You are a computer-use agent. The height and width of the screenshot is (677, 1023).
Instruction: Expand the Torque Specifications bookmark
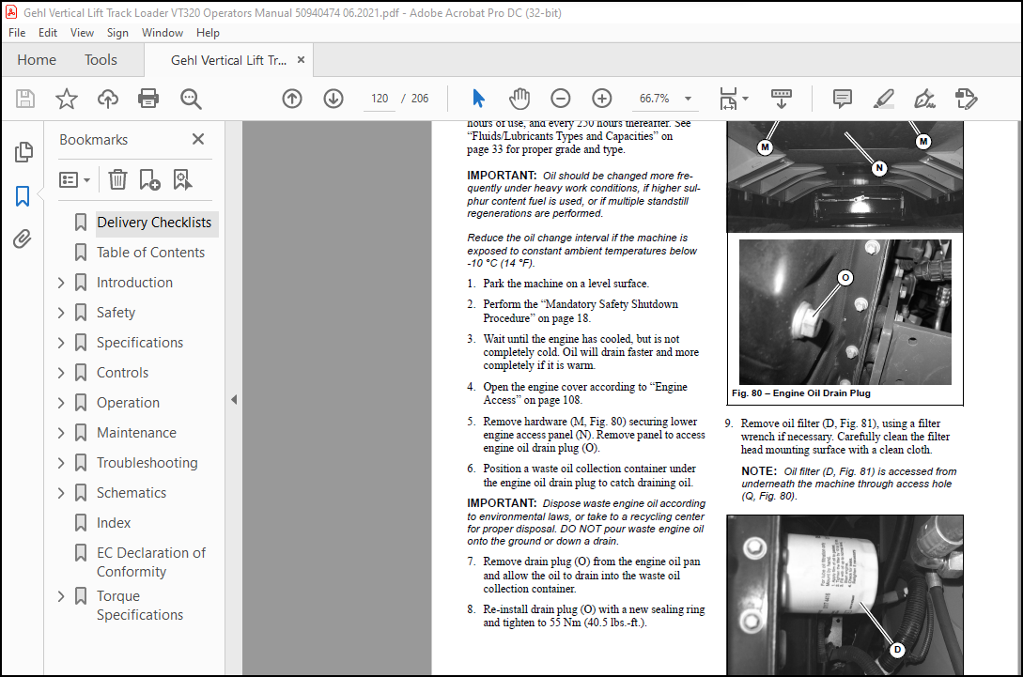point(61,596)
